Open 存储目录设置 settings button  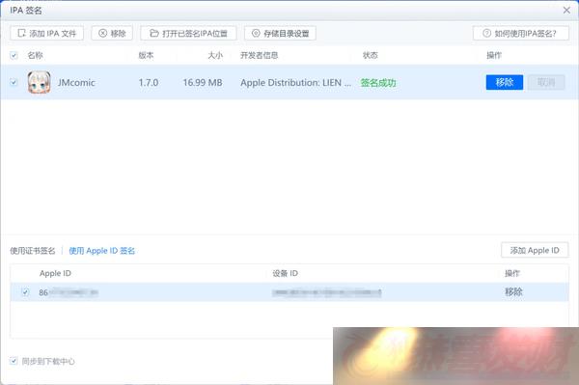[280, 33]
